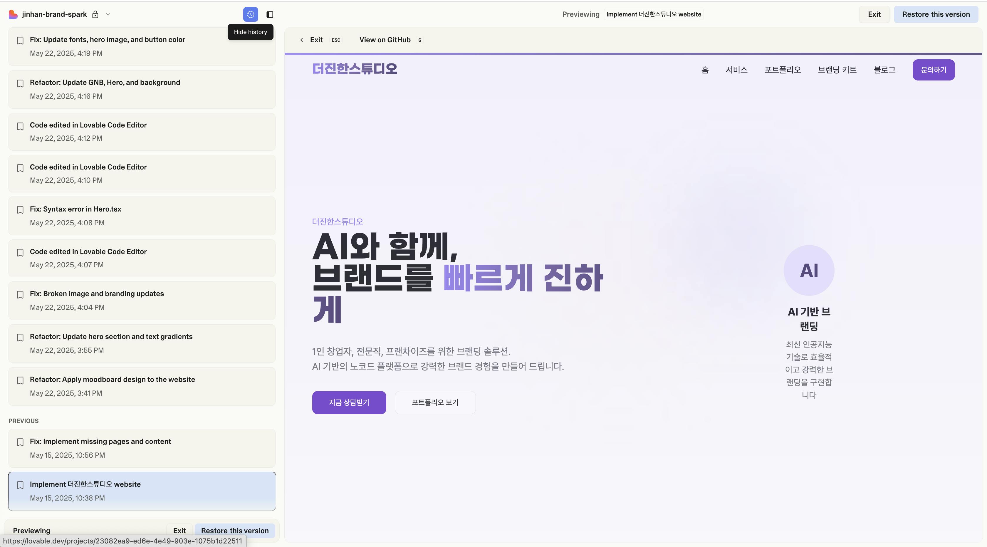Image resolution: width=987 pixels, height=547 pixels.
Task: Bookmark the 'Fix: Implement missing pages and content' version
Action: (20, 442)
